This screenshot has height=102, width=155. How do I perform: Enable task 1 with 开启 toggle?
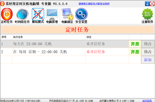[135, 44]
